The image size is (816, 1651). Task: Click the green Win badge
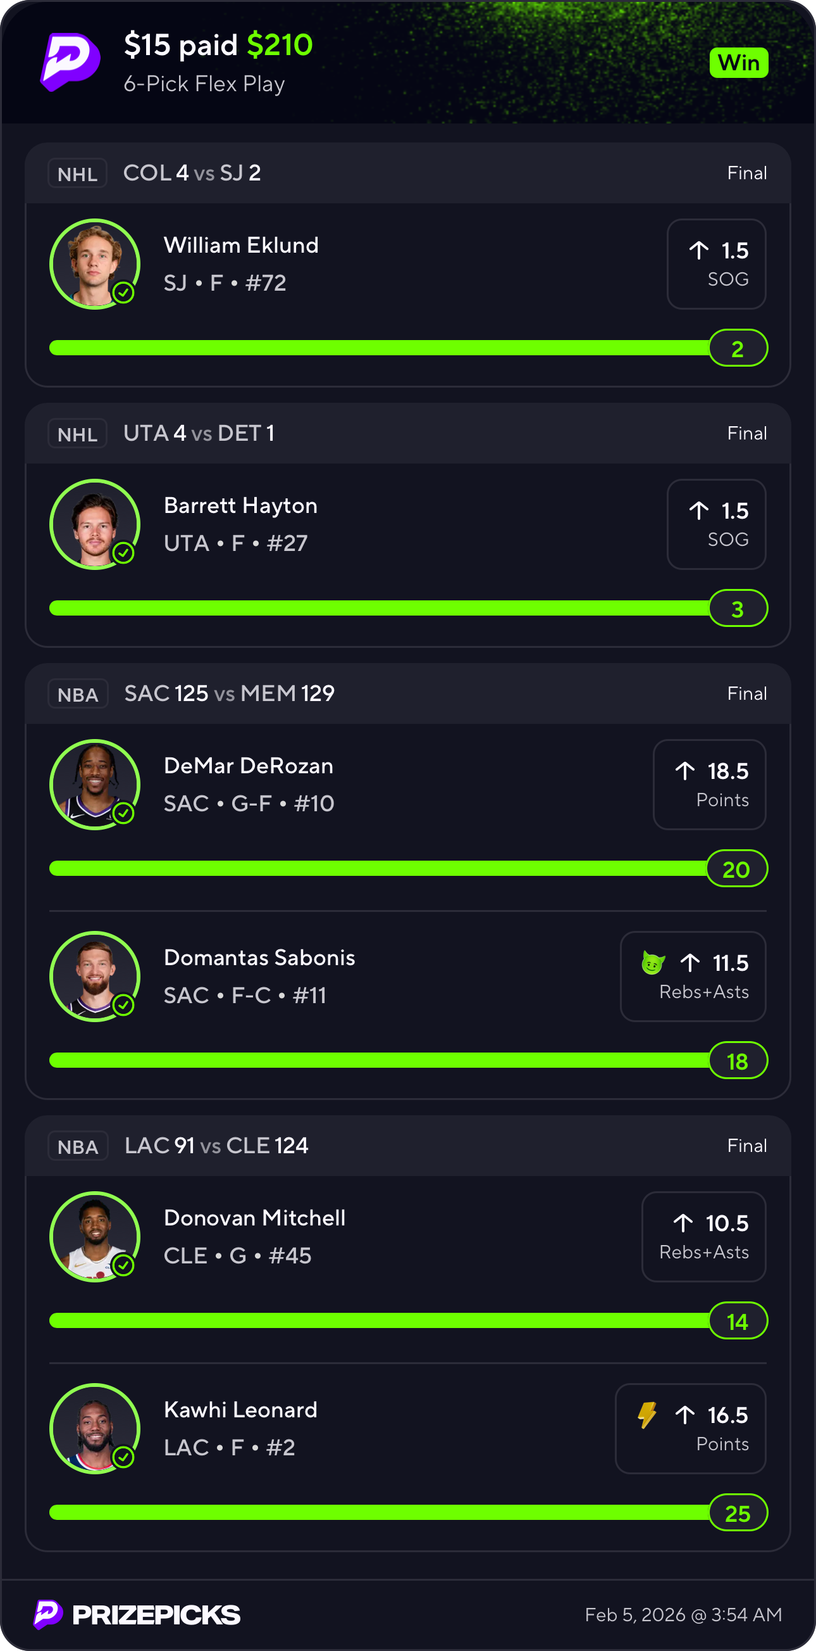coord(739,63)
